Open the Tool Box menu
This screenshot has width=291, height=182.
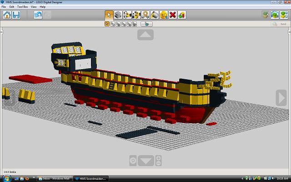pos(22,7)
